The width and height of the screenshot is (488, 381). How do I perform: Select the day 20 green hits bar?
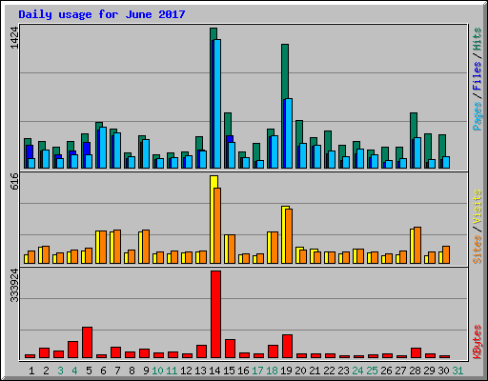(299, 132)
